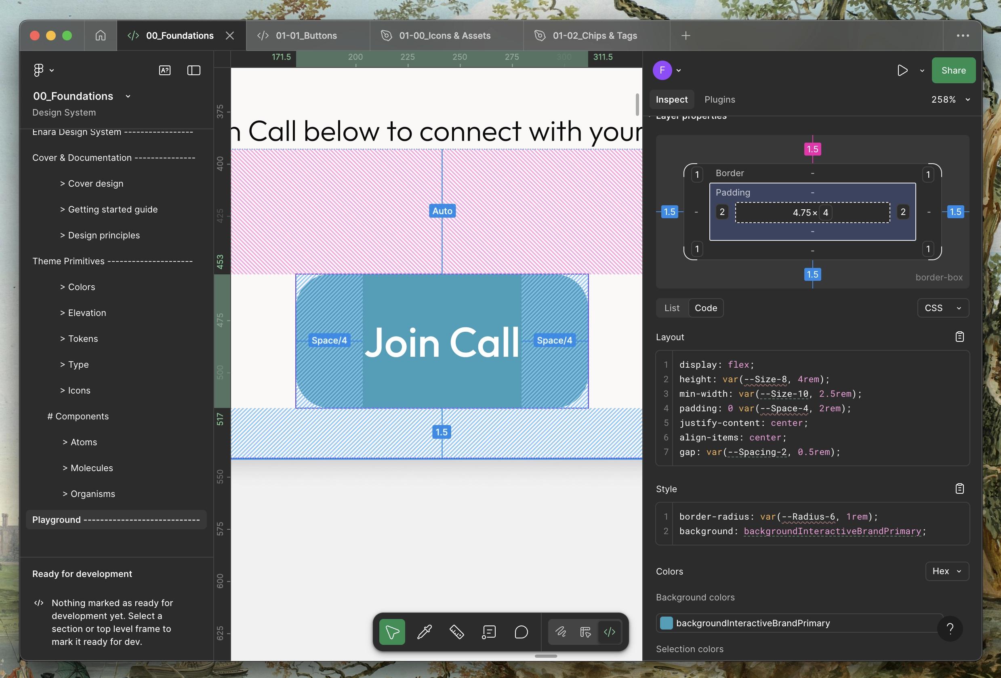Open the 258% zoom level dropdown

point(951,99)
